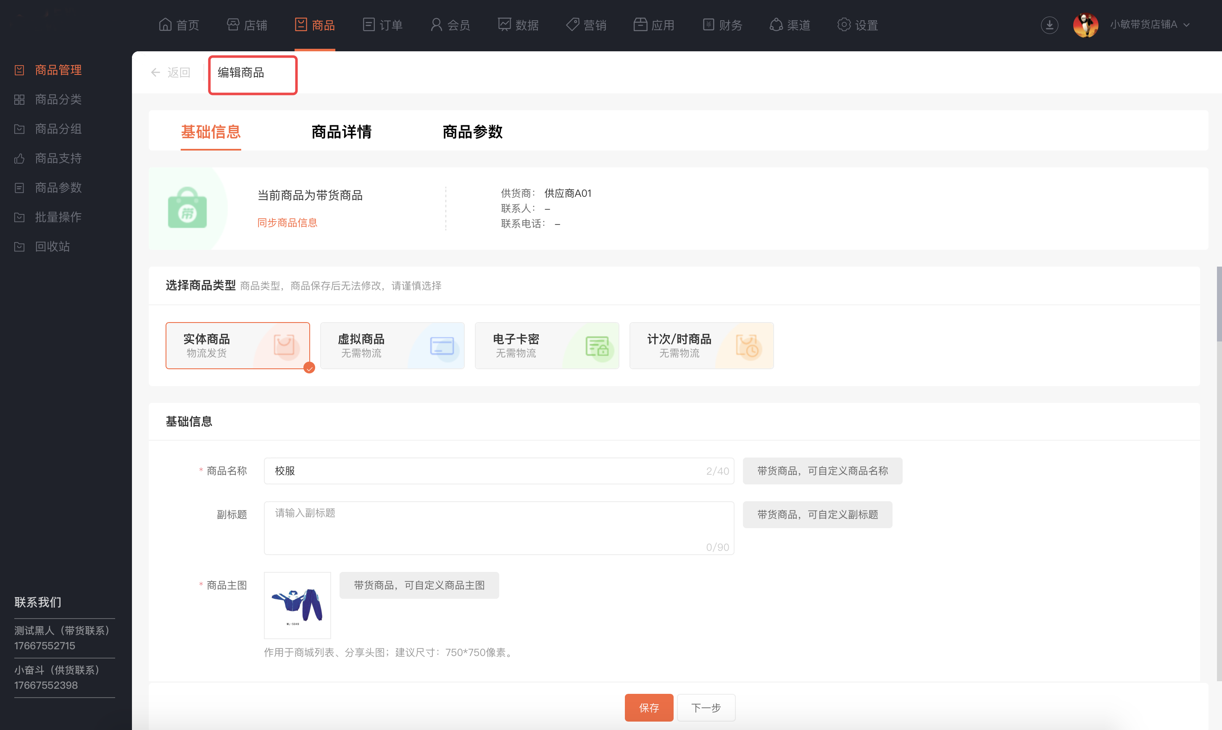1222x730 pixels.
Task: Open 回收站 in the sidebar
Action: (x=52, y=246)
